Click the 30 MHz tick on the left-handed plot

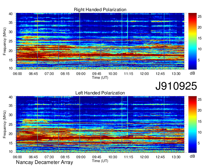11,115
